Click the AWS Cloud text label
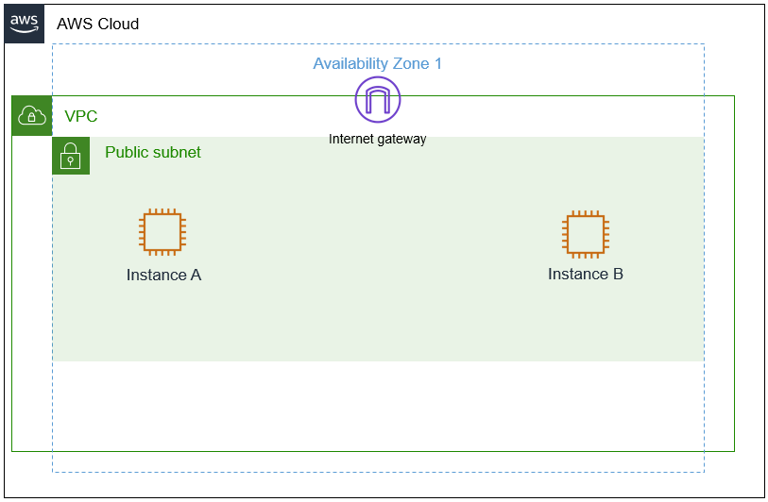768x502 pixels. coord(97,24)
